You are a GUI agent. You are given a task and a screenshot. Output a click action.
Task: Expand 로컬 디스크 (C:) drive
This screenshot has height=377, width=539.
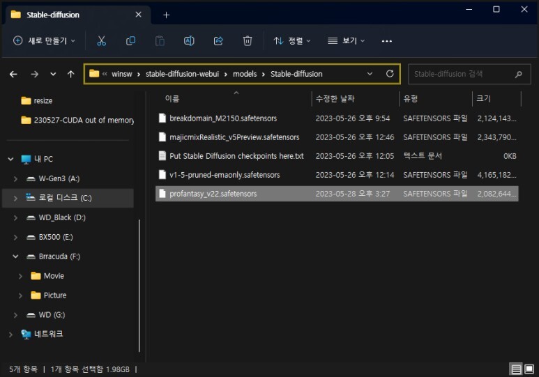click(15, 199)
